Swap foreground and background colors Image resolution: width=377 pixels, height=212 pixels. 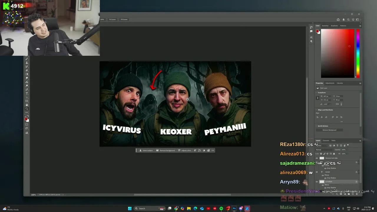[28, 117]
